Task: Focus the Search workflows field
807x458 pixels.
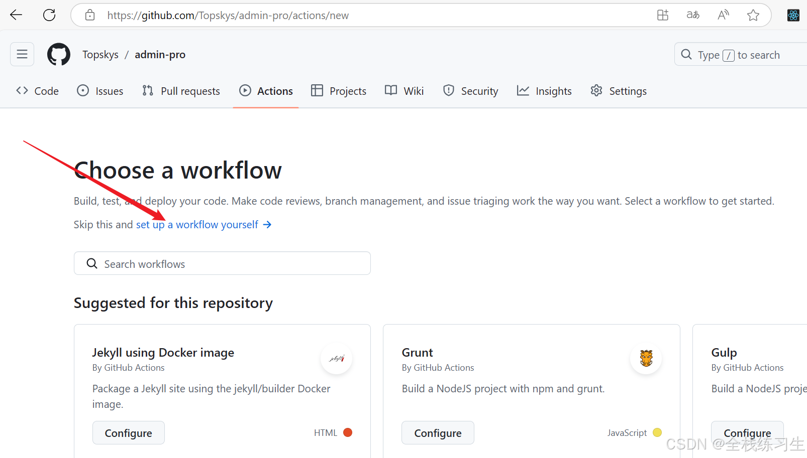Action: tap(222, 263)
